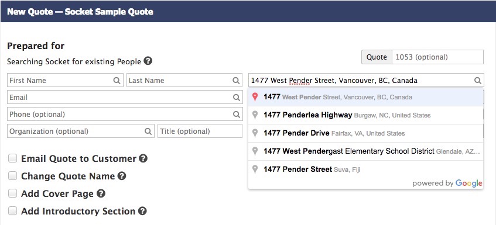Tick the Change Quote Name checkbox
Viewport: 496px width, 225px height.
tap(13, 176)
